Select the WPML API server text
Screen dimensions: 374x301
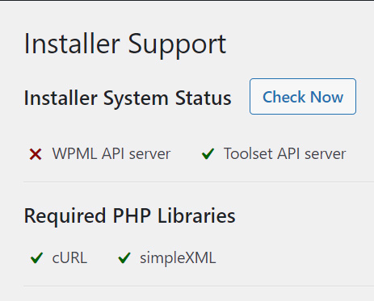pyautogui.click(x=111, y=154)
